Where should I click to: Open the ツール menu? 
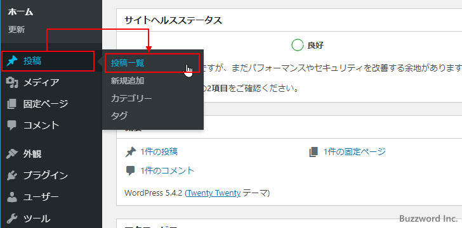pyautogui.click(x=37, y=218)
